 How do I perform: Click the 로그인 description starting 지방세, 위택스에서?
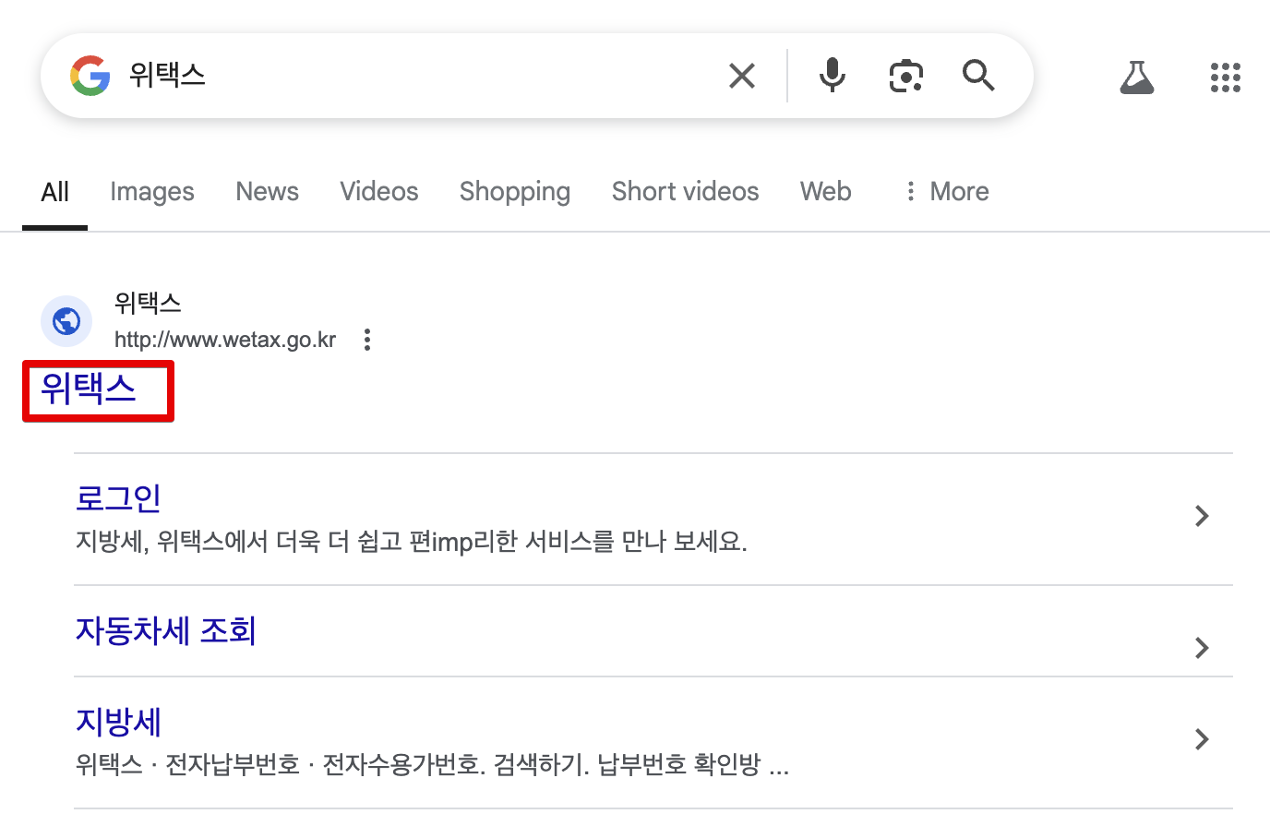click(412, 542)
